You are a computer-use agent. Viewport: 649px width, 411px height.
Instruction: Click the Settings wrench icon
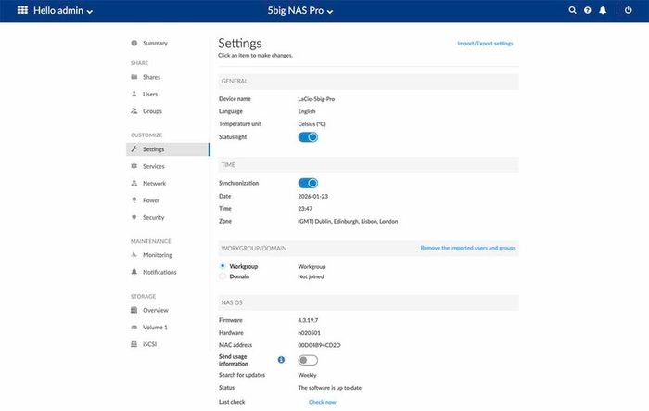click(134, 149)
